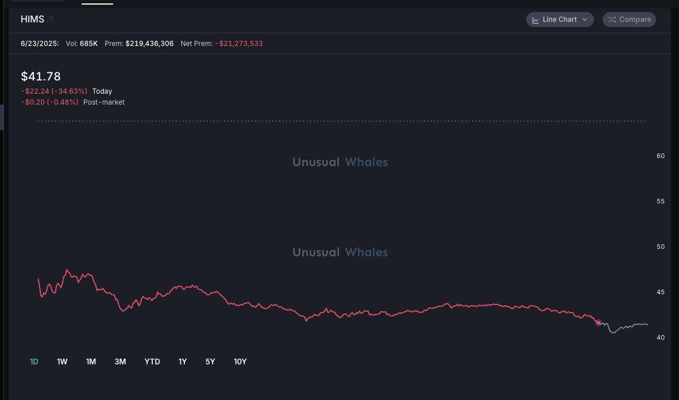Show the YTD price range
679x400 pixels.
pyautogui.click(x=152, y=361)
